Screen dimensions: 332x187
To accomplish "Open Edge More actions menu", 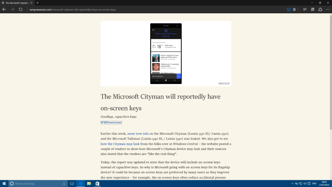I will point(328,9).
